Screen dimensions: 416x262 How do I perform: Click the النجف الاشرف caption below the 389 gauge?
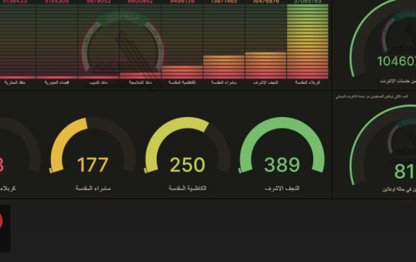[282, 188]
